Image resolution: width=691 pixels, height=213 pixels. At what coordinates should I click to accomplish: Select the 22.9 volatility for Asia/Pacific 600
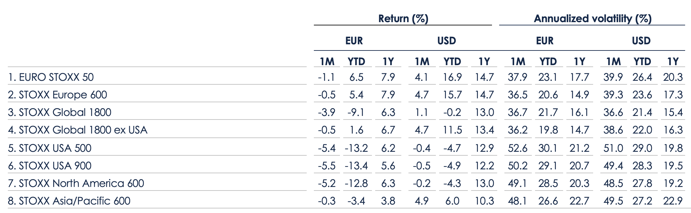[x=673, y=201]
